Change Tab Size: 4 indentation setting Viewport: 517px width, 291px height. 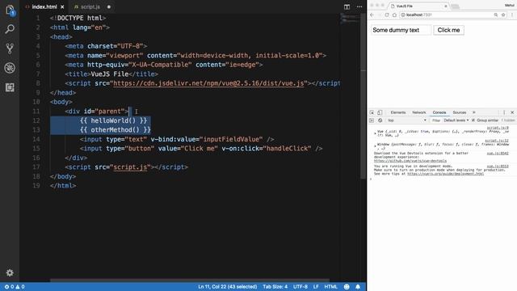coord(275,287)
